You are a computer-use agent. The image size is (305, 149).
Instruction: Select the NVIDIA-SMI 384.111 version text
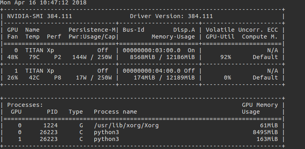coord(39,16)
